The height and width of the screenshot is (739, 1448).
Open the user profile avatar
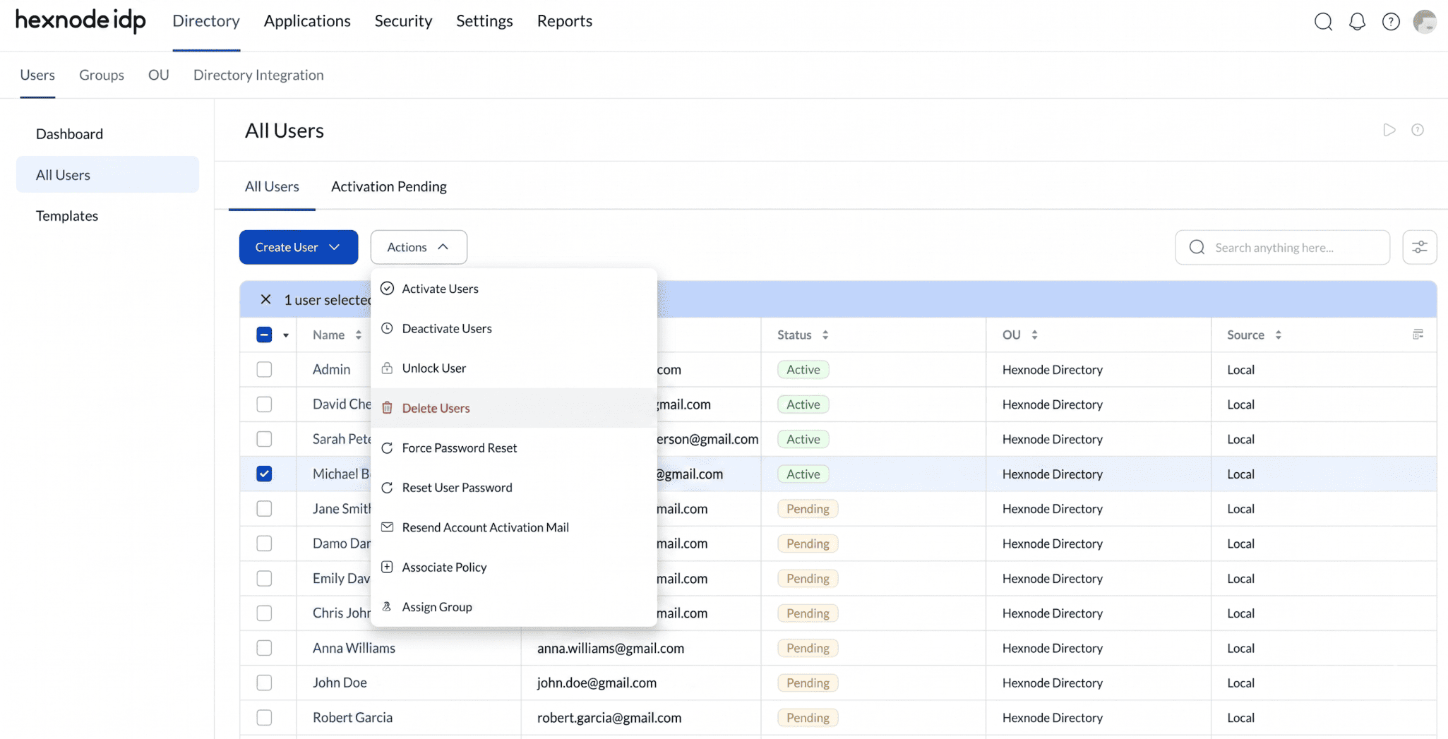tap(1425, 22)
